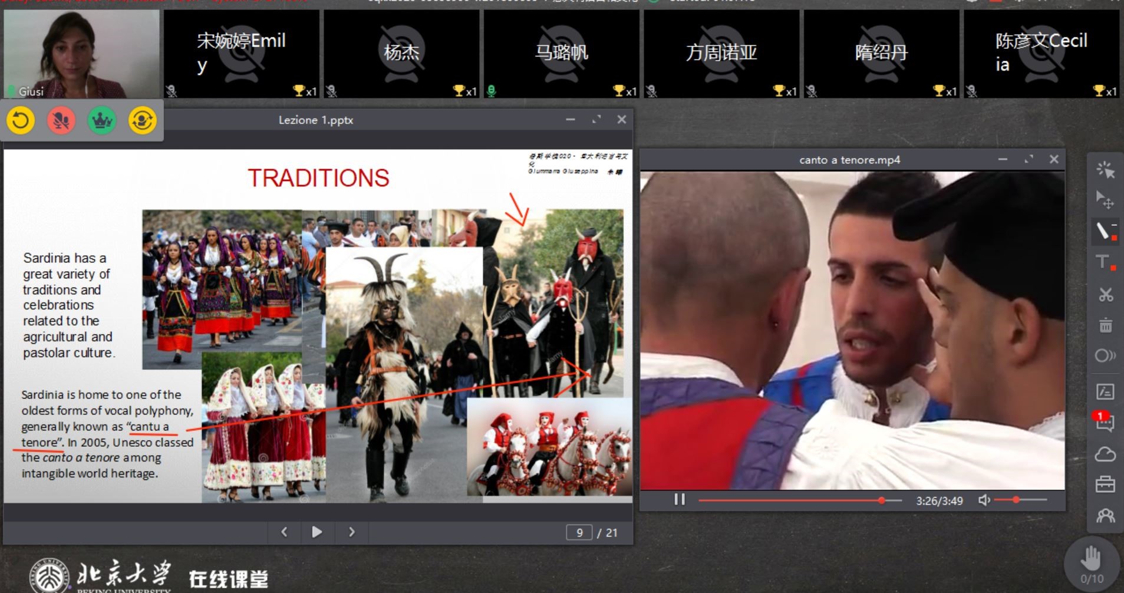Mute the video speaker icon

[x=984, y=500]
